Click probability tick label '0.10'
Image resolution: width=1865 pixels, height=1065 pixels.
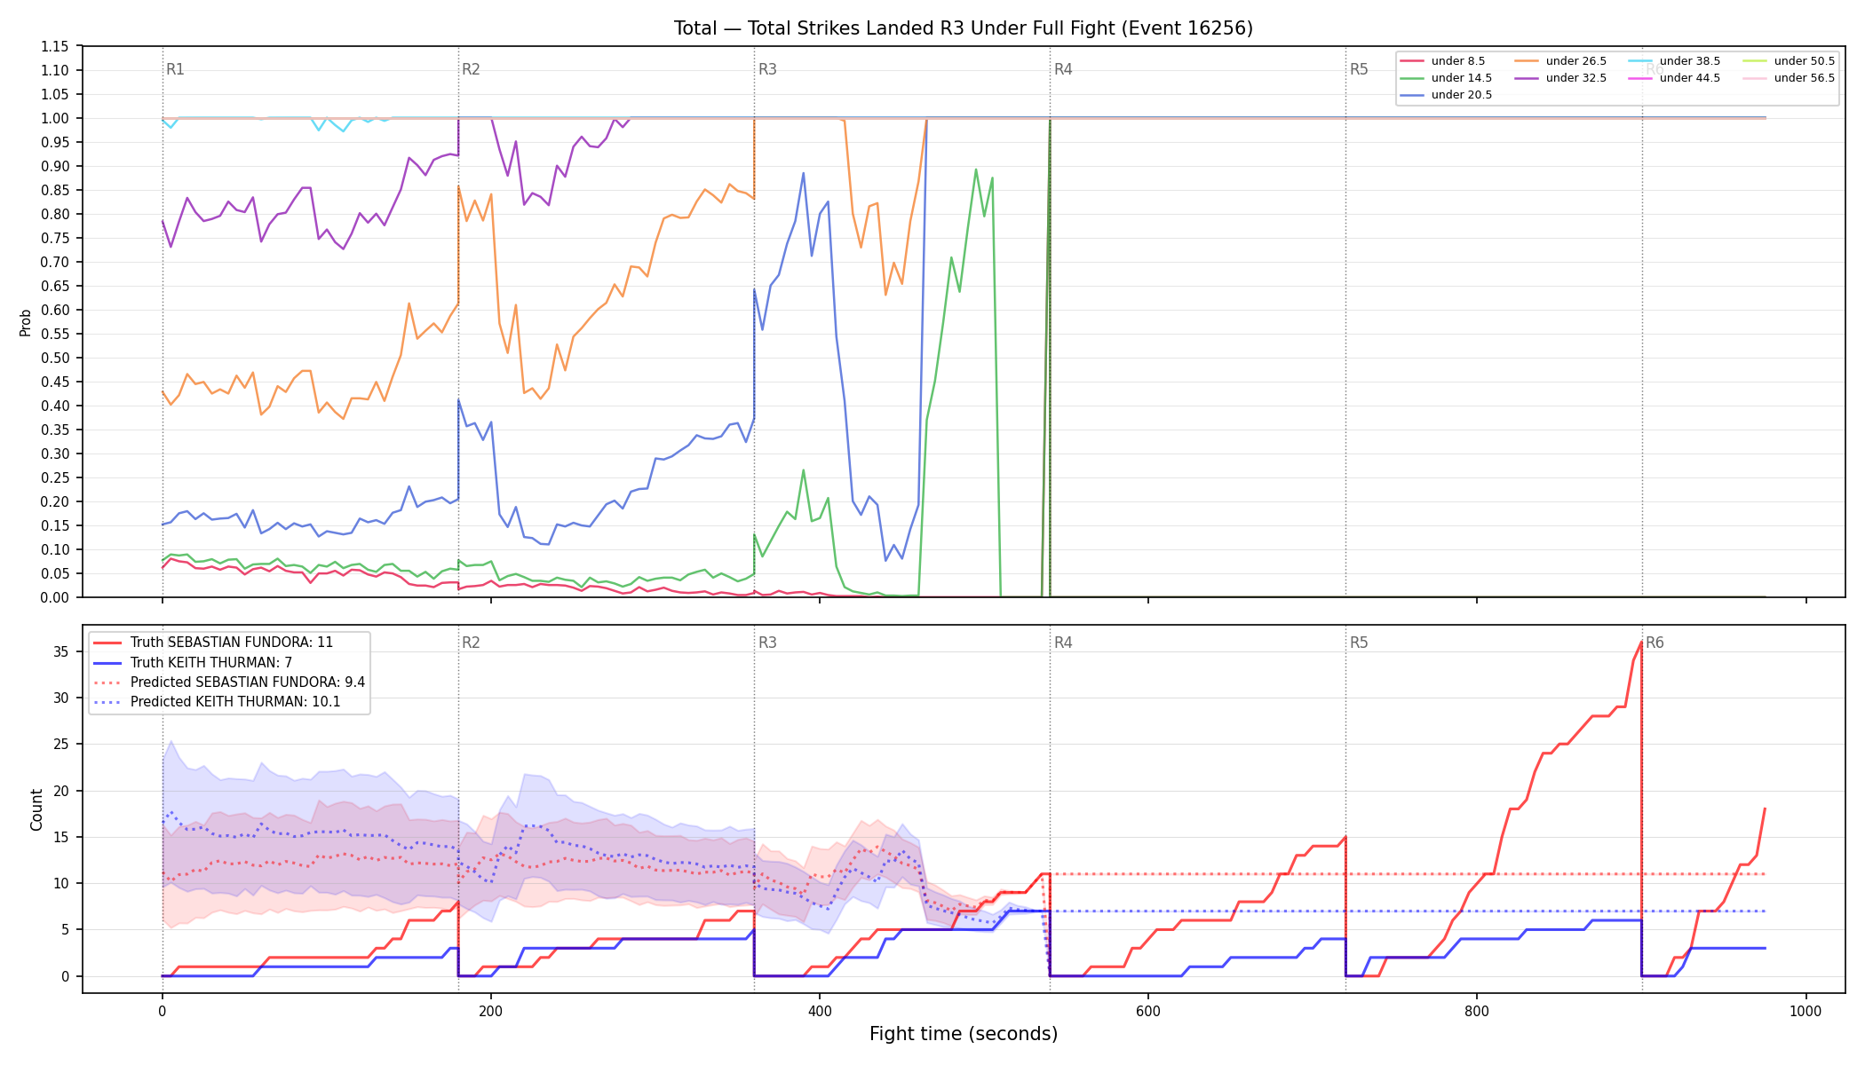click(55, 549)
